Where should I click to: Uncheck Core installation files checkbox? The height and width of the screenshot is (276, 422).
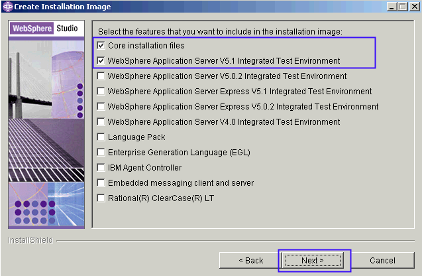pyautogui.click(x=101, y=46)
